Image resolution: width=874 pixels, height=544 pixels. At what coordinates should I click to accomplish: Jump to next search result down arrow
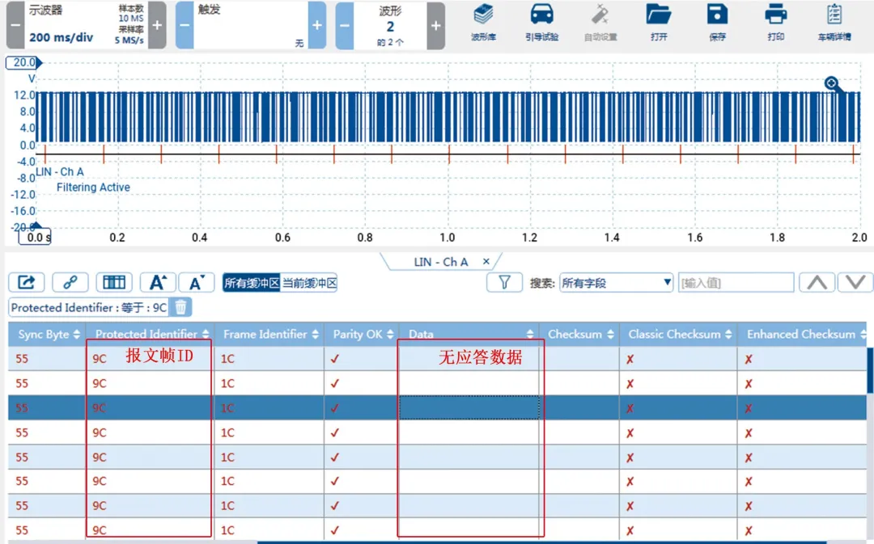pos(855,282)
